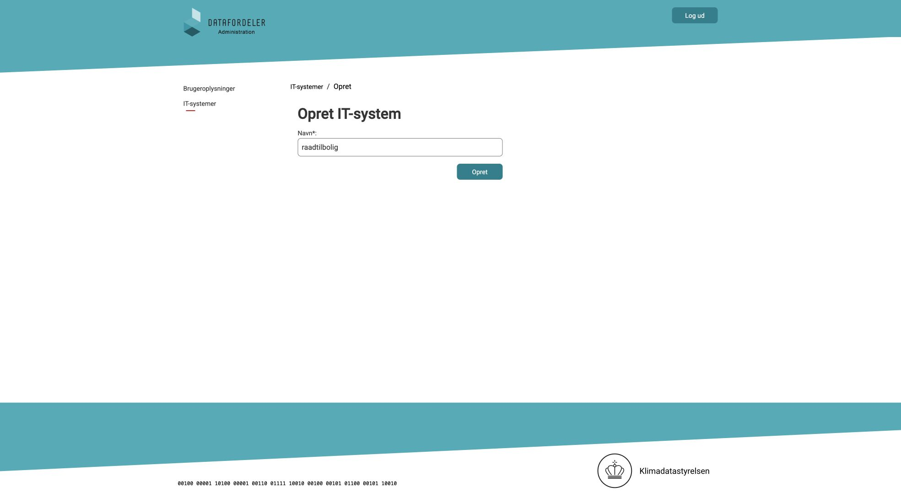Click the Datafordeler cube logo icon

coord(192,22)
